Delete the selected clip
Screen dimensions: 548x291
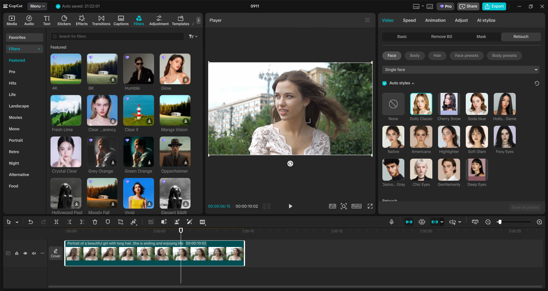pos(95,222)
